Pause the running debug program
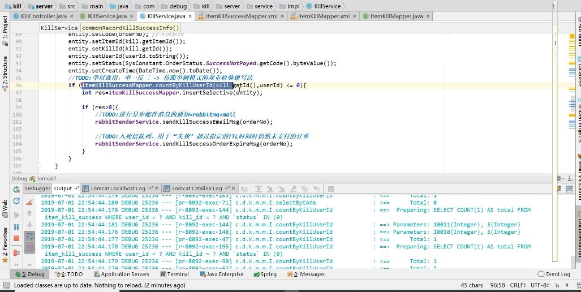This screenshot has width=581, height=292. [x=16, y=227]
